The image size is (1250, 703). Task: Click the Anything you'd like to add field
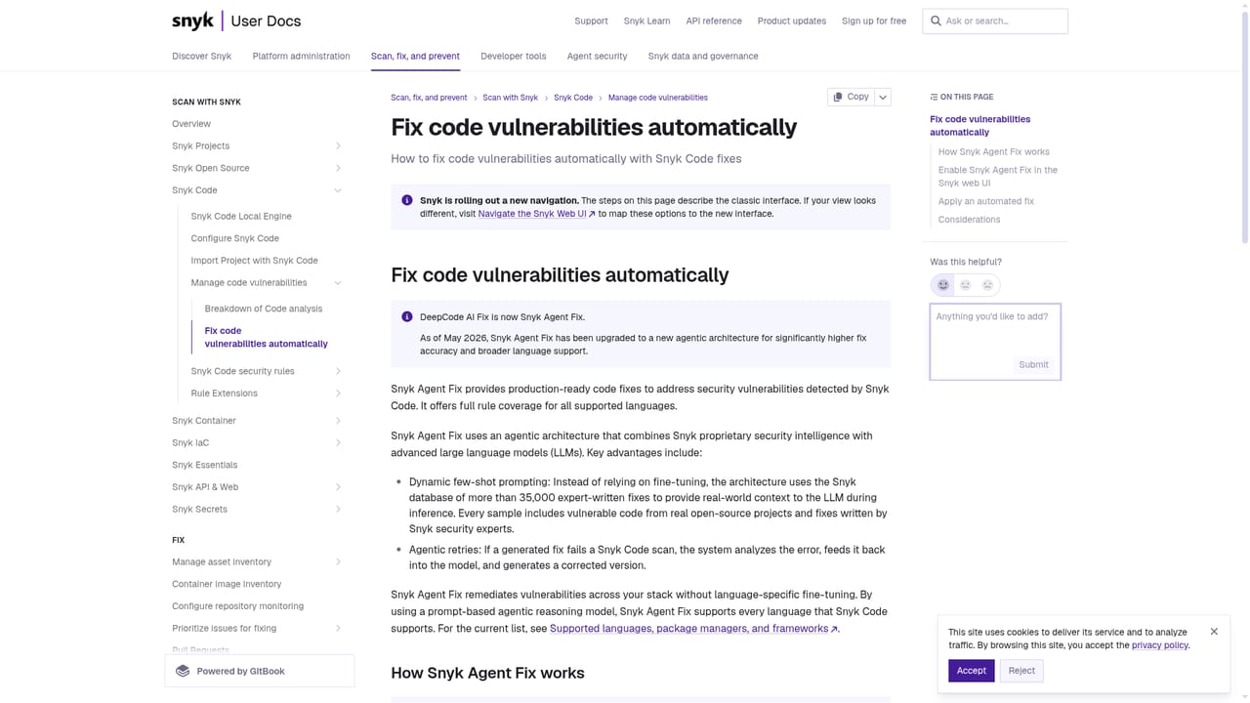(995, 342)
